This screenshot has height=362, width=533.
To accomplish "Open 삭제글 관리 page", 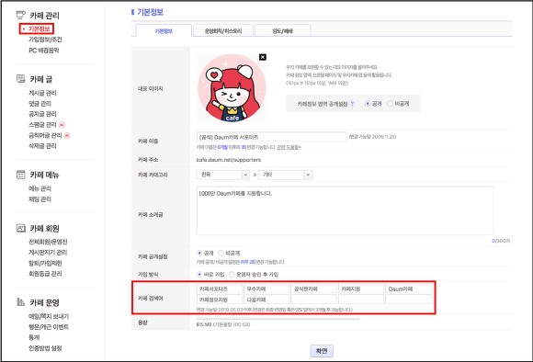I will click(42, 146).
